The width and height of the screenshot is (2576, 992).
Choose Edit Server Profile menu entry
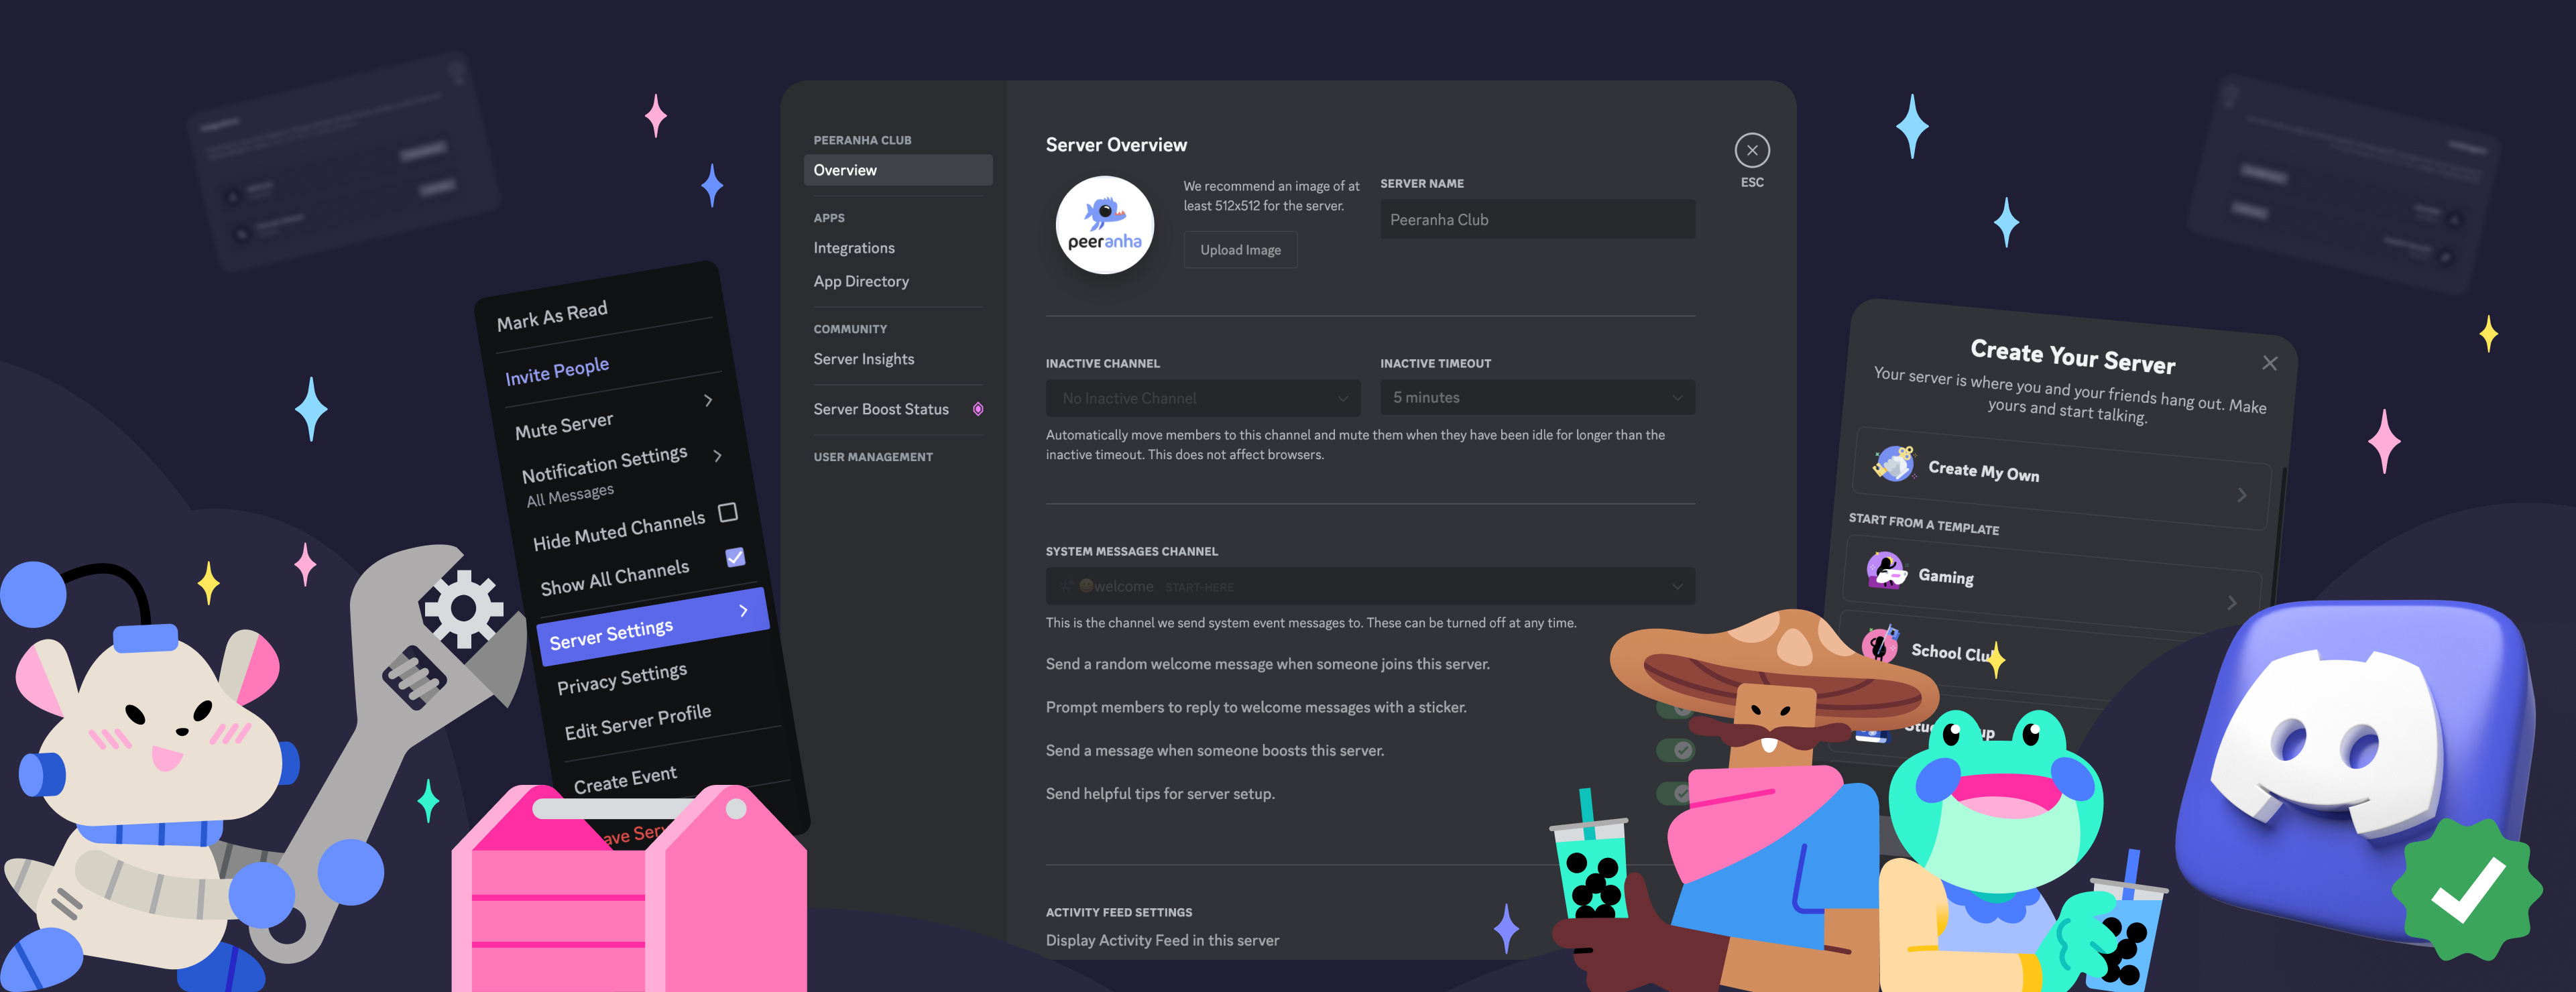pyautogui.click(x=638, y=721)
